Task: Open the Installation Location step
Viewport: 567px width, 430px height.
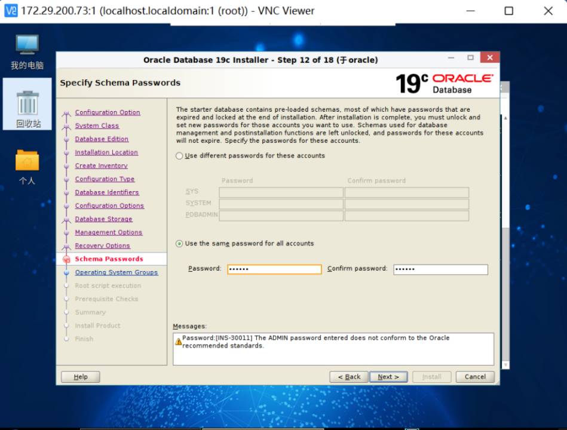Action: 106,152
